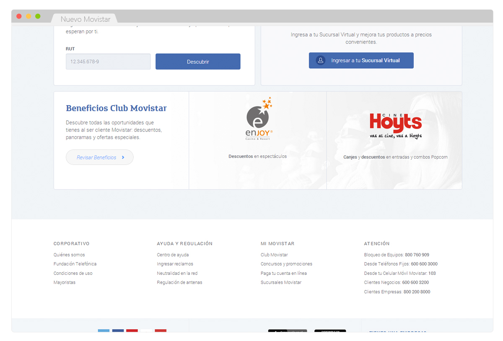Click the CORPORATIVO footer heading

(72, 243)
